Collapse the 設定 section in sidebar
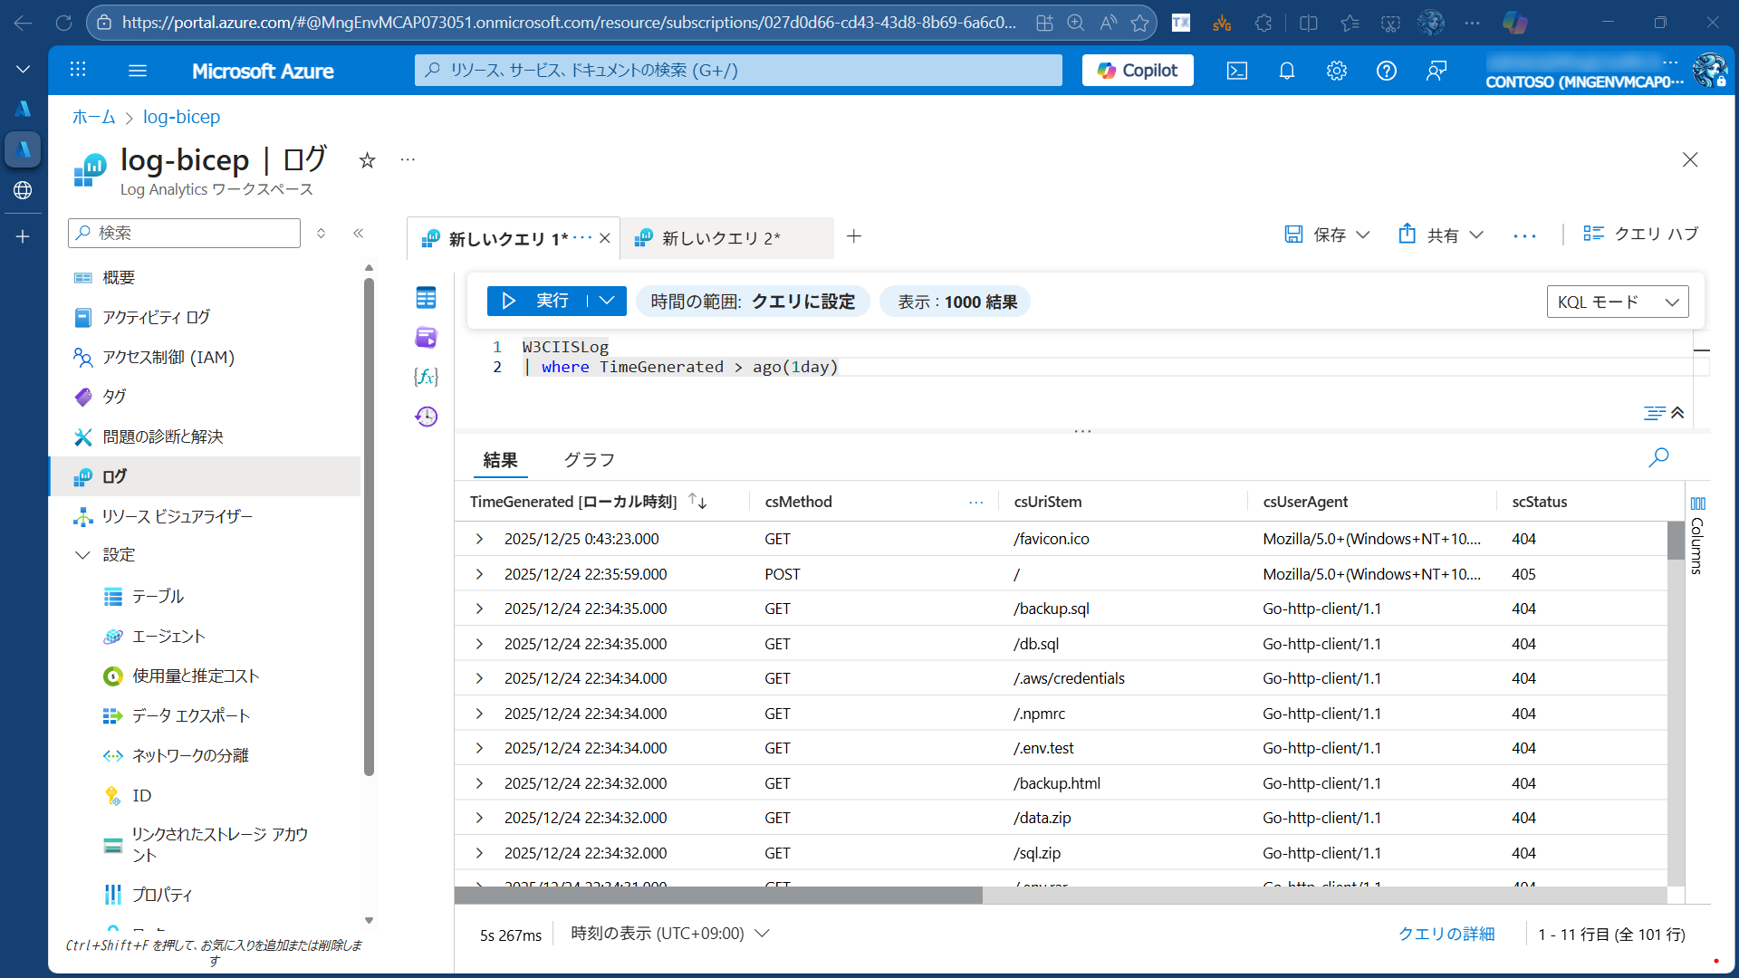The width and height of the screenshot is (1739, 978). (82, 555)
